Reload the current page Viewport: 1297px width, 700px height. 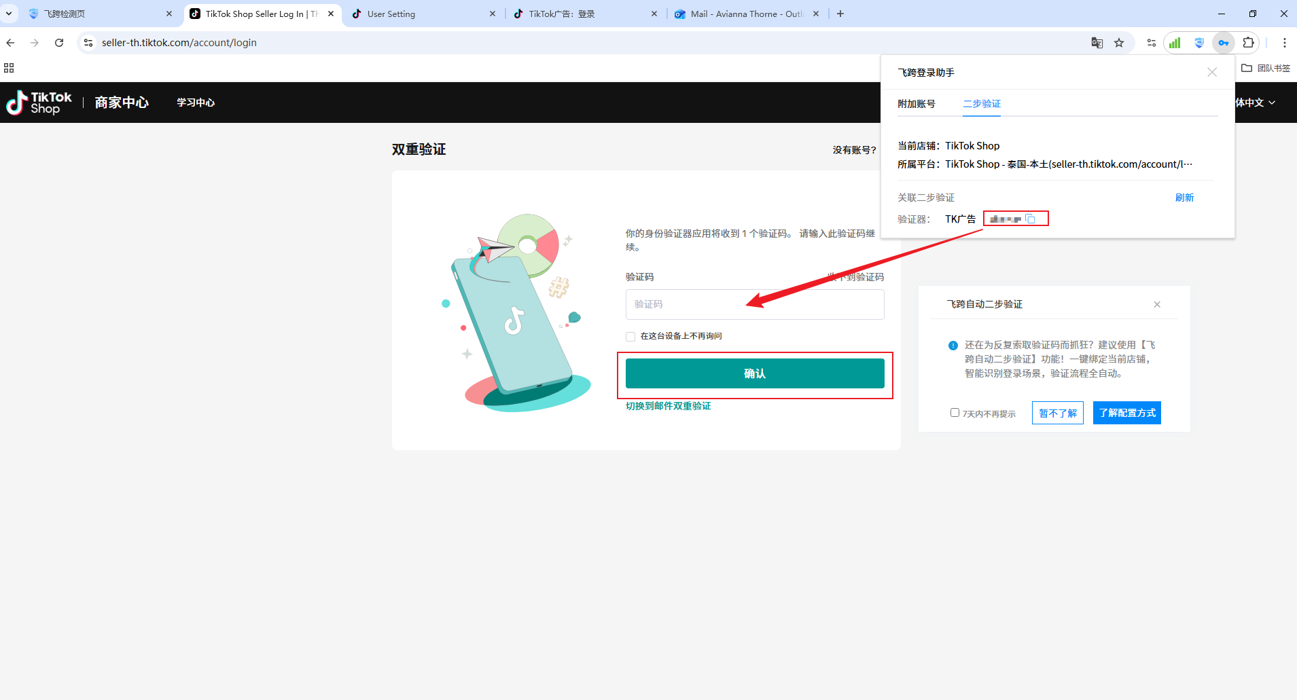(x=59, y=43)
